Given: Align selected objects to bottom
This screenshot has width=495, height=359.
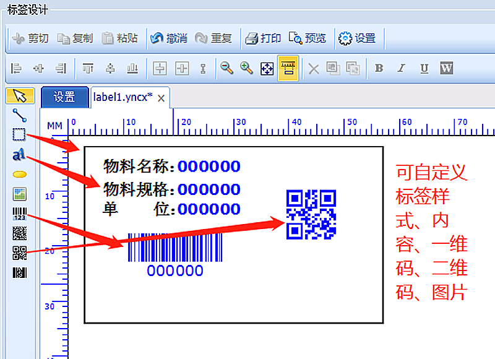Looking at the screenshot, I should 132,68.
